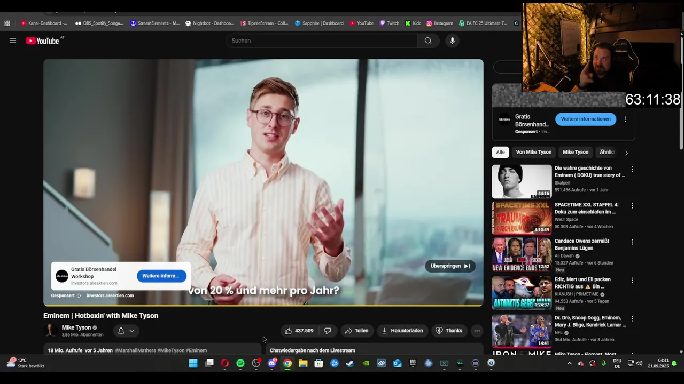Open options menu for Die wahre geschichte video
This screenshot has height=384, width=684.
(x=632, y=169)
